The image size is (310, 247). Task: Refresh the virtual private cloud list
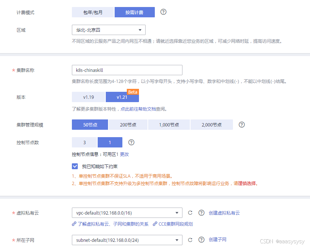[x=190, y=213]
